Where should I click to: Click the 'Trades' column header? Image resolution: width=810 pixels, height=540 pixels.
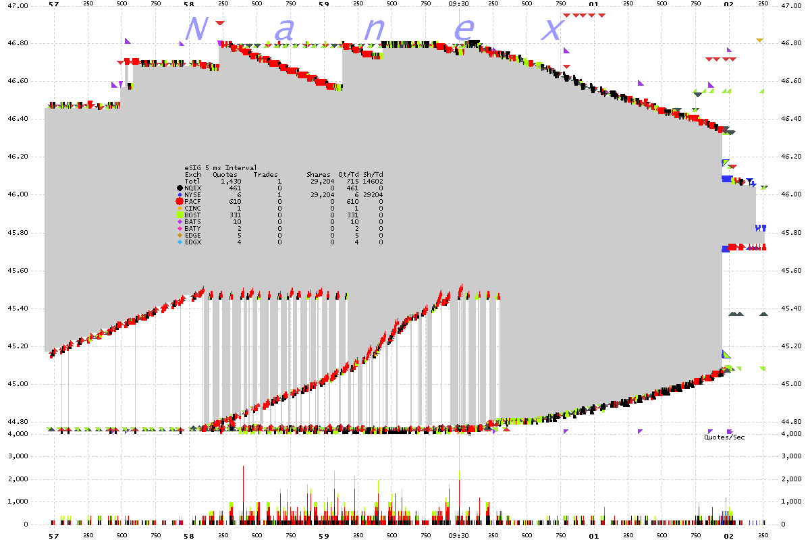(x=265, y=175)
